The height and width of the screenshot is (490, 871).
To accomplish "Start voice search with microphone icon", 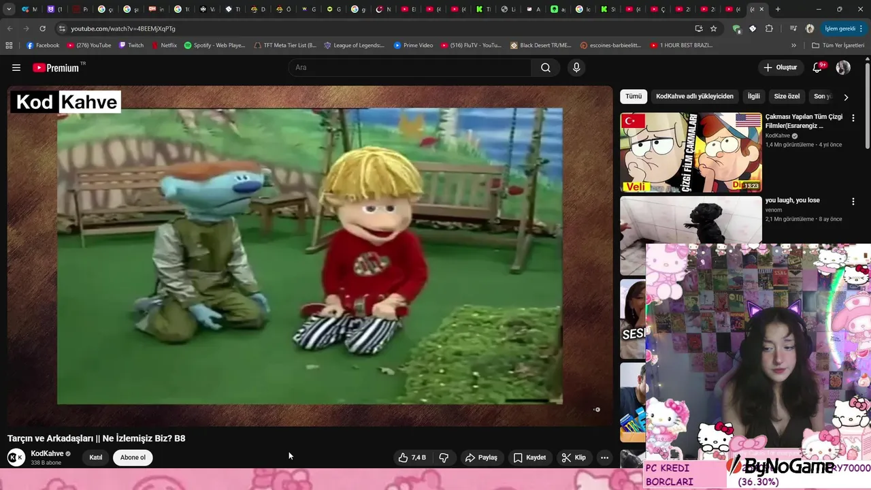I will click(576, 67).
